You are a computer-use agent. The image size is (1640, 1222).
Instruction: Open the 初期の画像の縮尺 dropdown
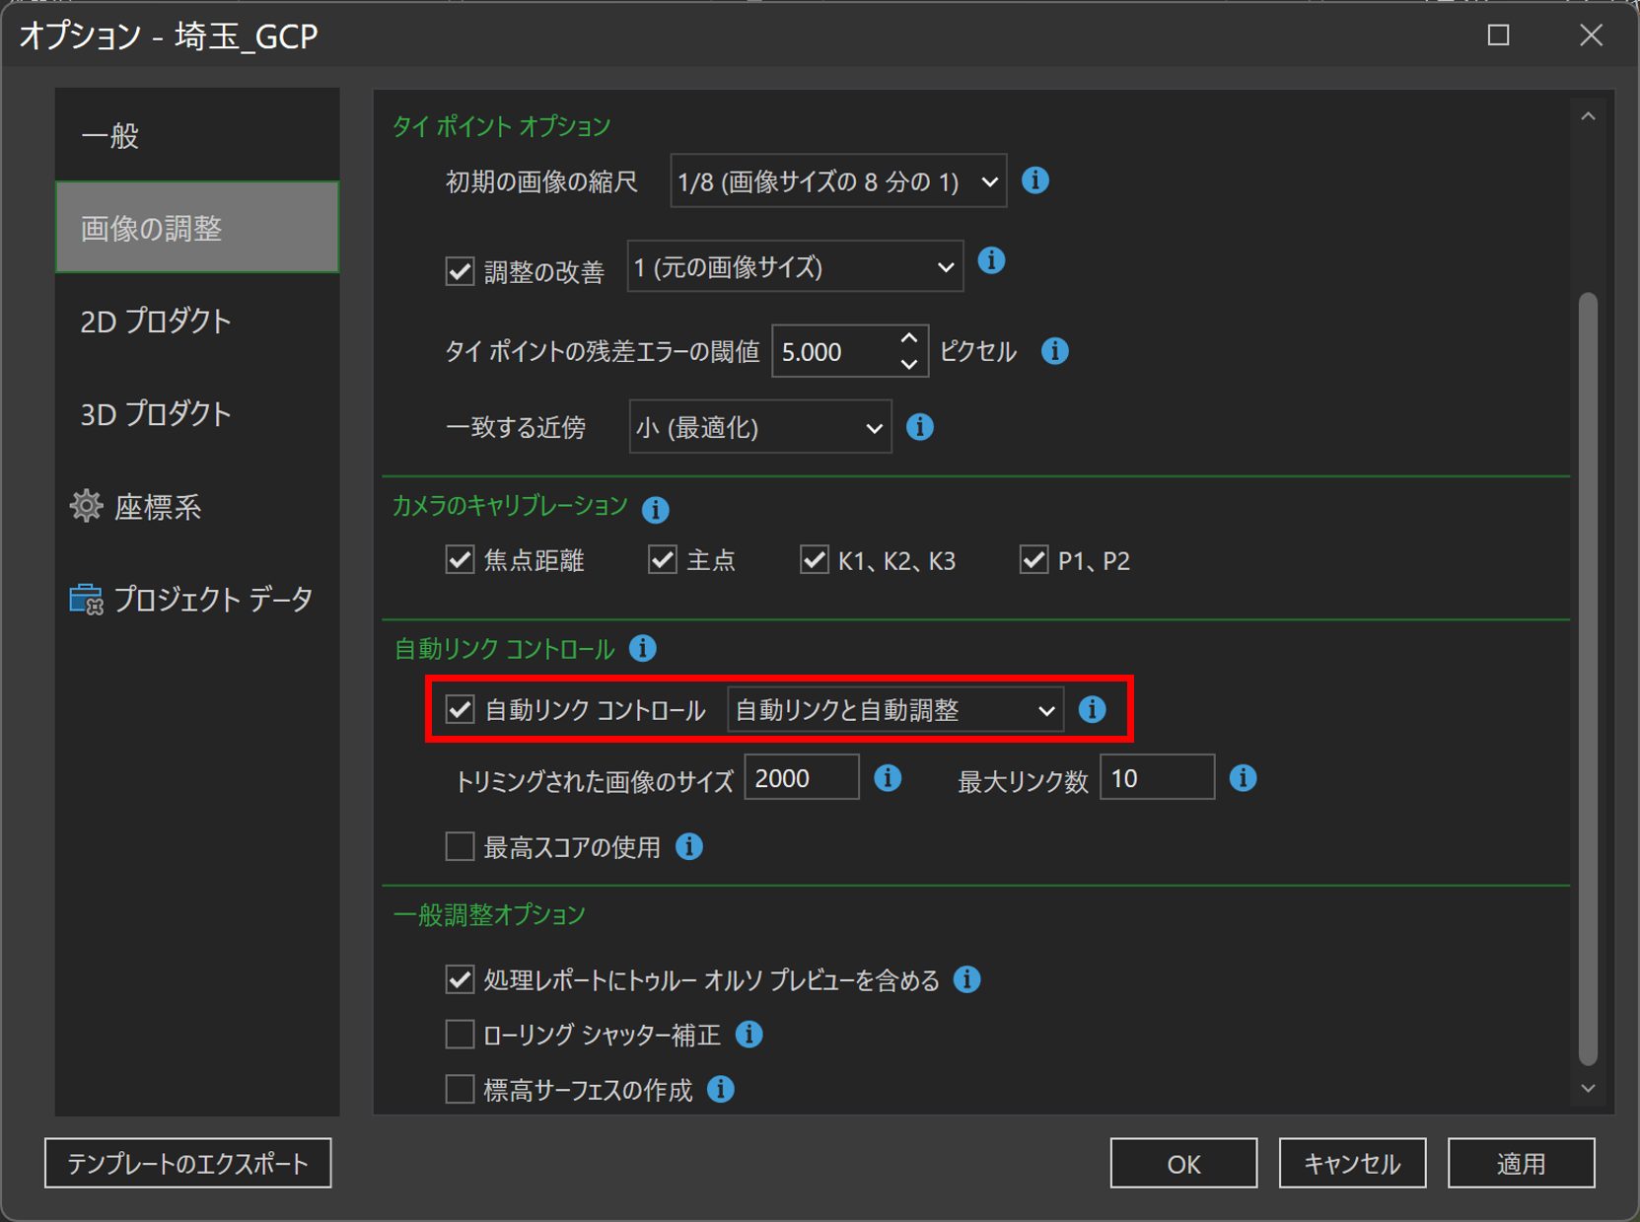(837, 181)
